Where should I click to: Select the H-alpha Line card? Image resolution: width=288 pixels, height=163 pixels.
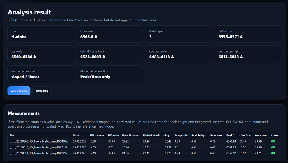(41, 34)
